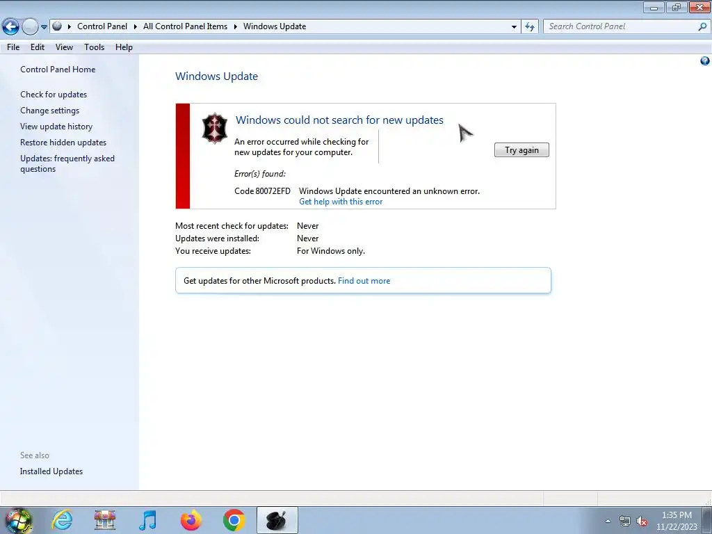Open Change settings
The height and width of the screenshot is (534, 712).
(49, 111)
